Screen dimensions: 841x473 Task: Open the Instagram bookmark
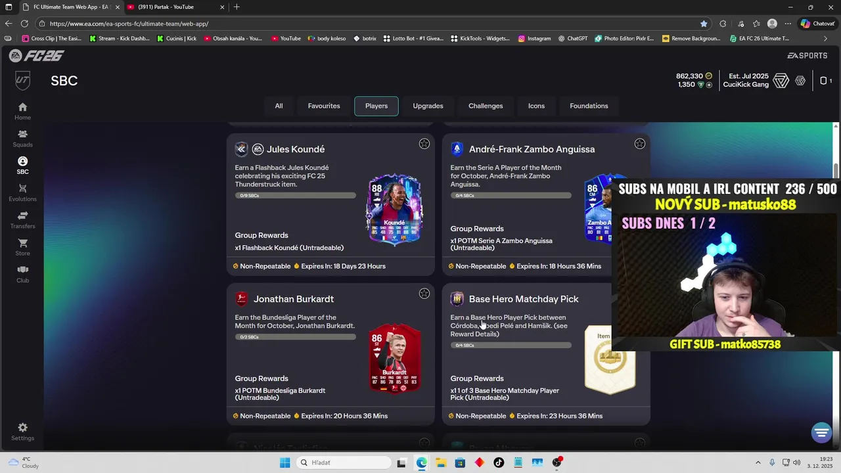point(534,39)
